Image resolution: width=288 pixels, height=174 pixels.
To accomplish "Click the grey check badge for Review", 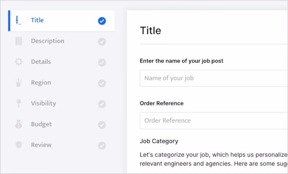I will coord(102,145).
